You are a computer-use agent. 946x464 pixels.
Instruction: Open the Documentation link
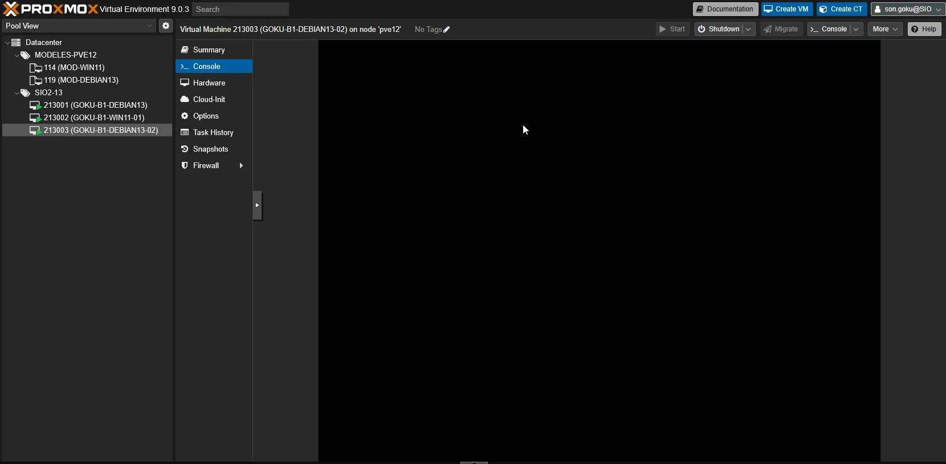[725, 9]
